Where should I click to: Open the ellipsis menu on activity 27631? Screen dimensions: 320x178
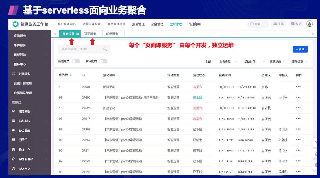point(299,87)
